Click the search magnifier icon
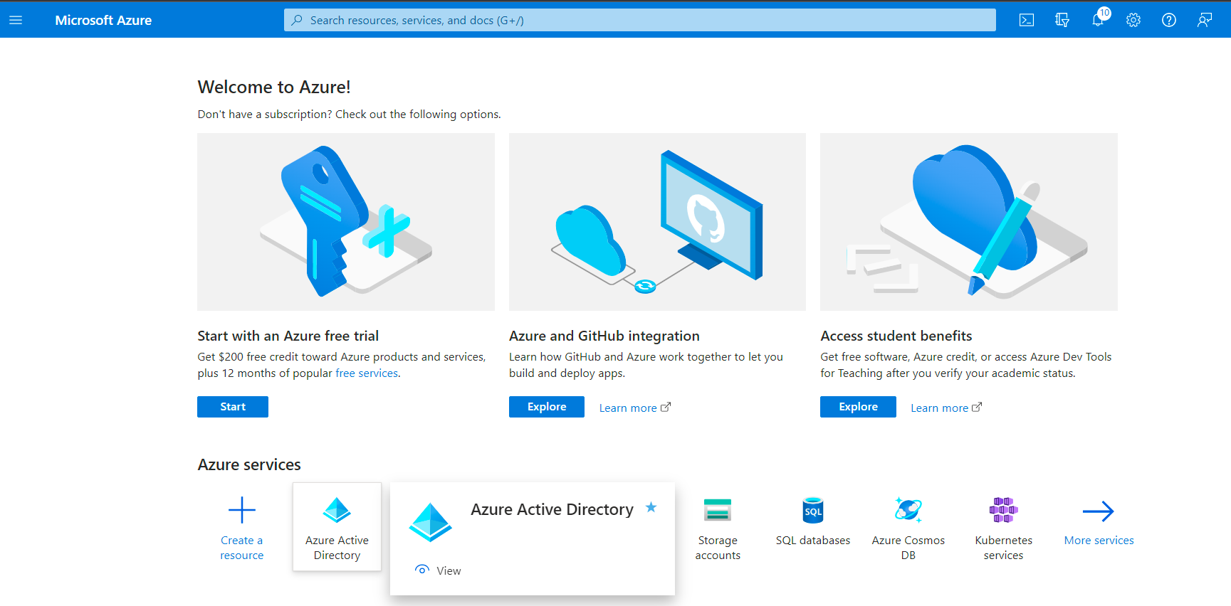The image size is (1231, 606). [x=298, y=20]
